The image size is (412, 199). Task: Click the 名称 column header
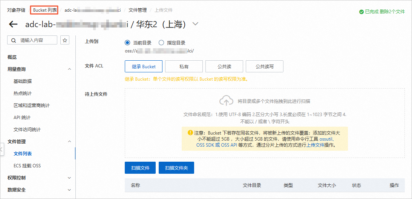pyautogui.click(x=135, y=185)
